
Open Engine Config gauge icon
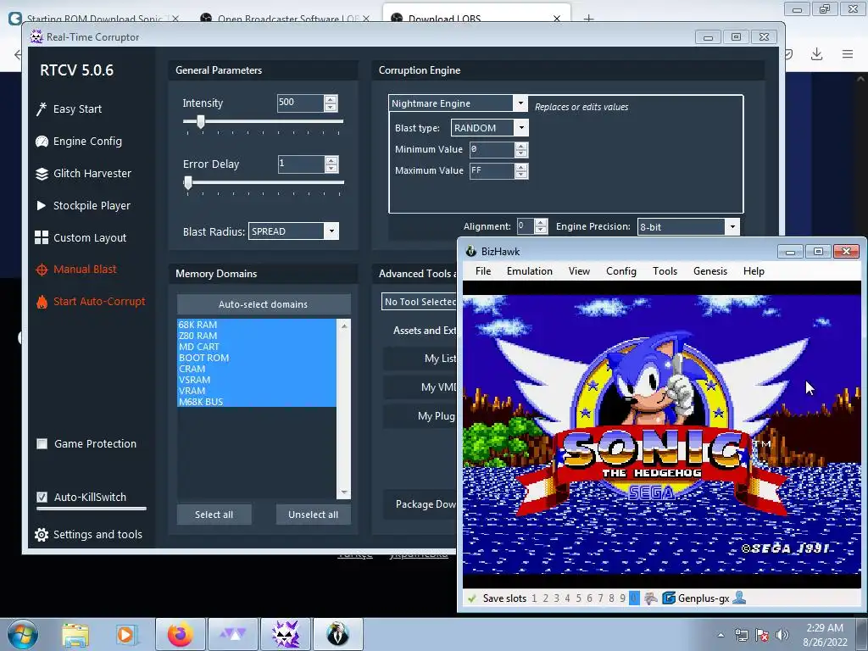point(42,142)
